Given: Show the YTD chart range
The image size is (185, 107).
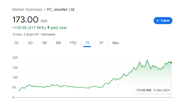Looking at the screenshot, I should point(73,43).
